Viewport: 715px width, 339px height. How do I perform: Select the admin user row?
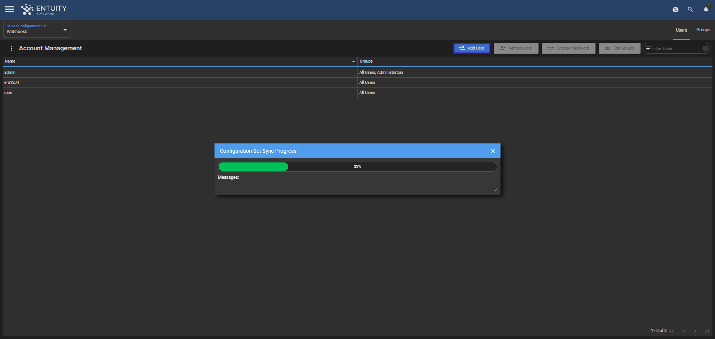[357, 73]
